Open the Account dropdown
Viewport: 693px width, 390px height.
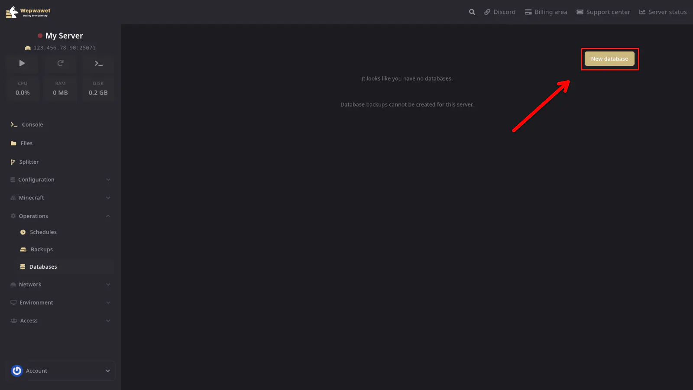point(63,371)
